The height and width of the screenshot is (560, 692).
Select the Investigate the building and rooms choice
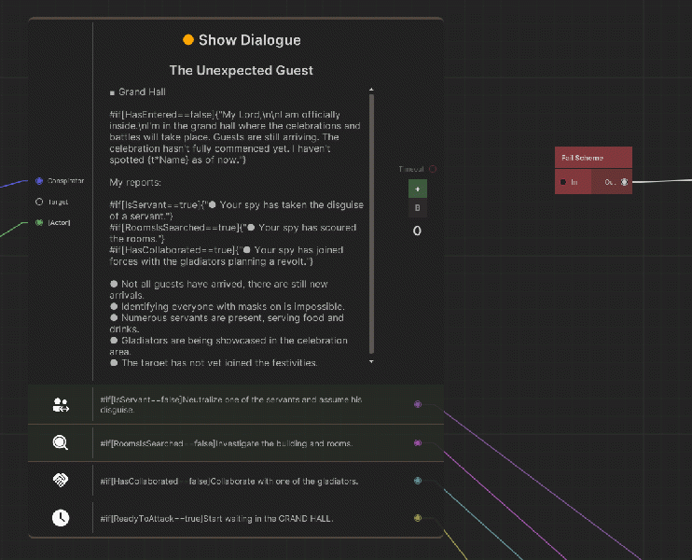pyautogui.click(x=226, y=443)
